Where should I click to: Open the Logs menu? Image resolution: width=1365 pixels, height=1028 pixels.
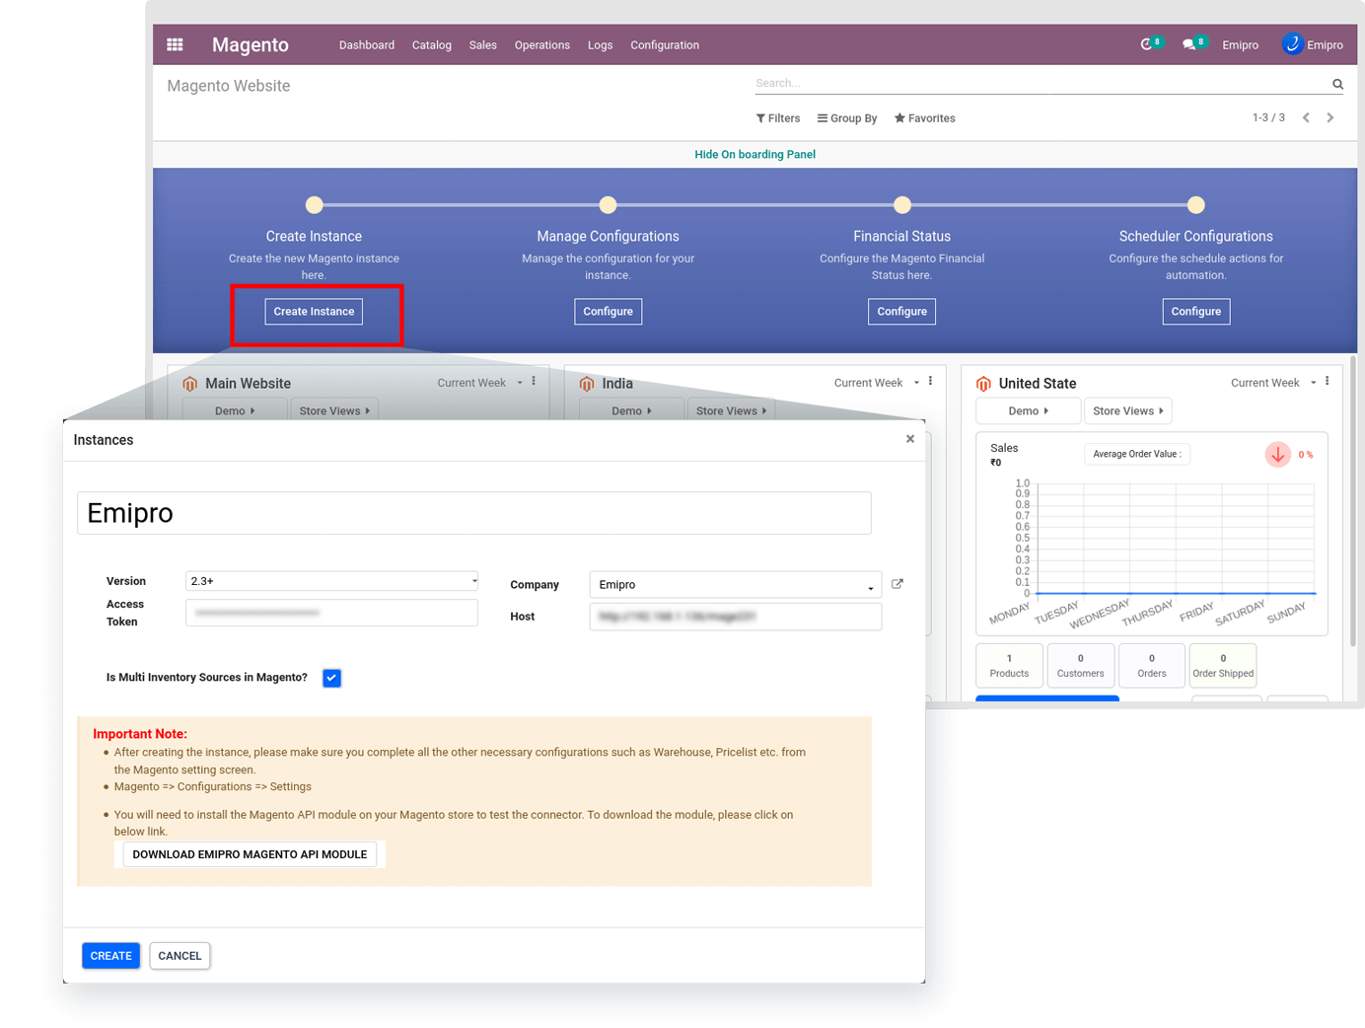600,45
